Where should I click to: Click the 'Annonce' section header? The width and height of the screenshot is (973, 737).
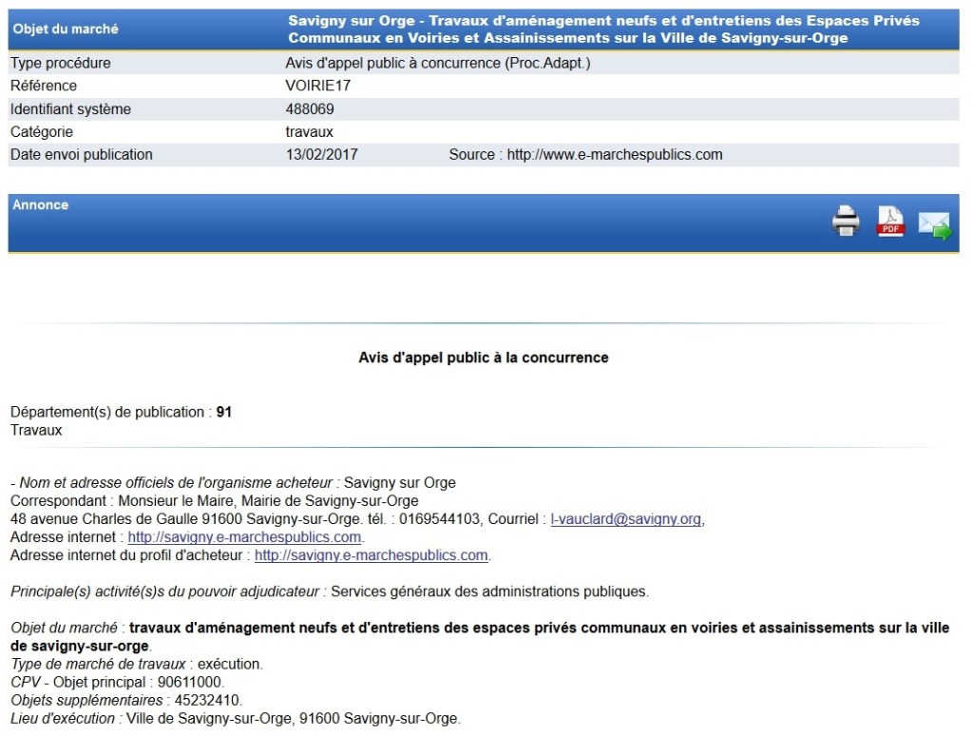click(x=41, y=205)
